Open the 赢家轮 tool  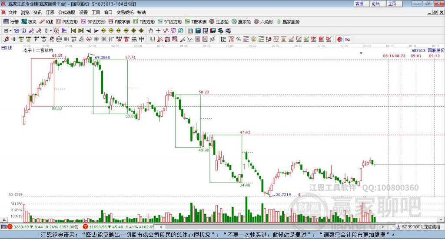coord(242,22)
